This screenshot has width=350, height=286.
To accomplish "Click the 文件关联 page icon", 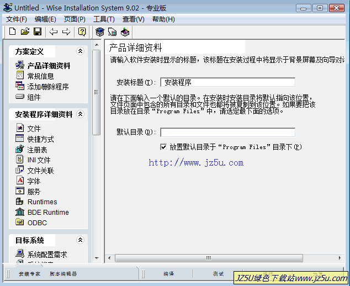I will pos(20,170).
